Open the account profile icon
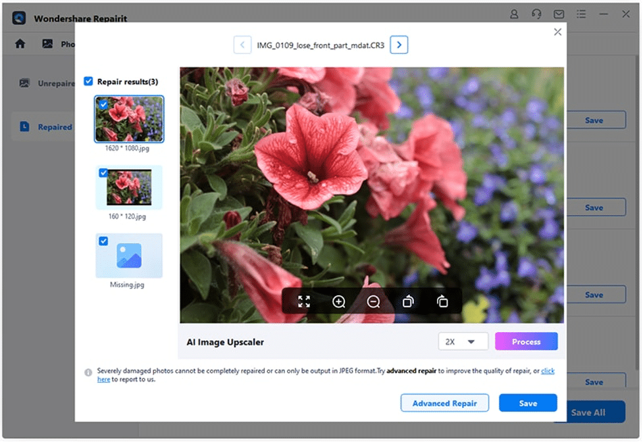 pos(514,14)
